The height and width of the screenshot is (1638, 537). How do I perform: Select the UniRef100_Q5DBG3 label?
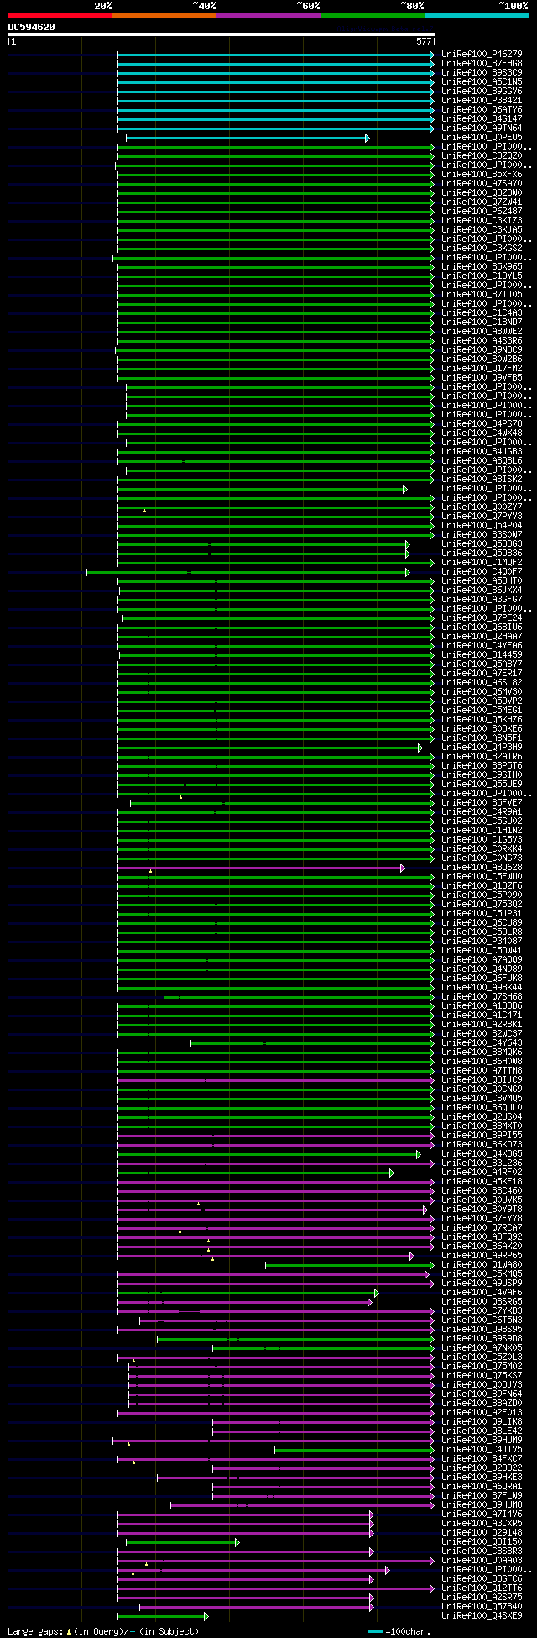tap(482, 543)
